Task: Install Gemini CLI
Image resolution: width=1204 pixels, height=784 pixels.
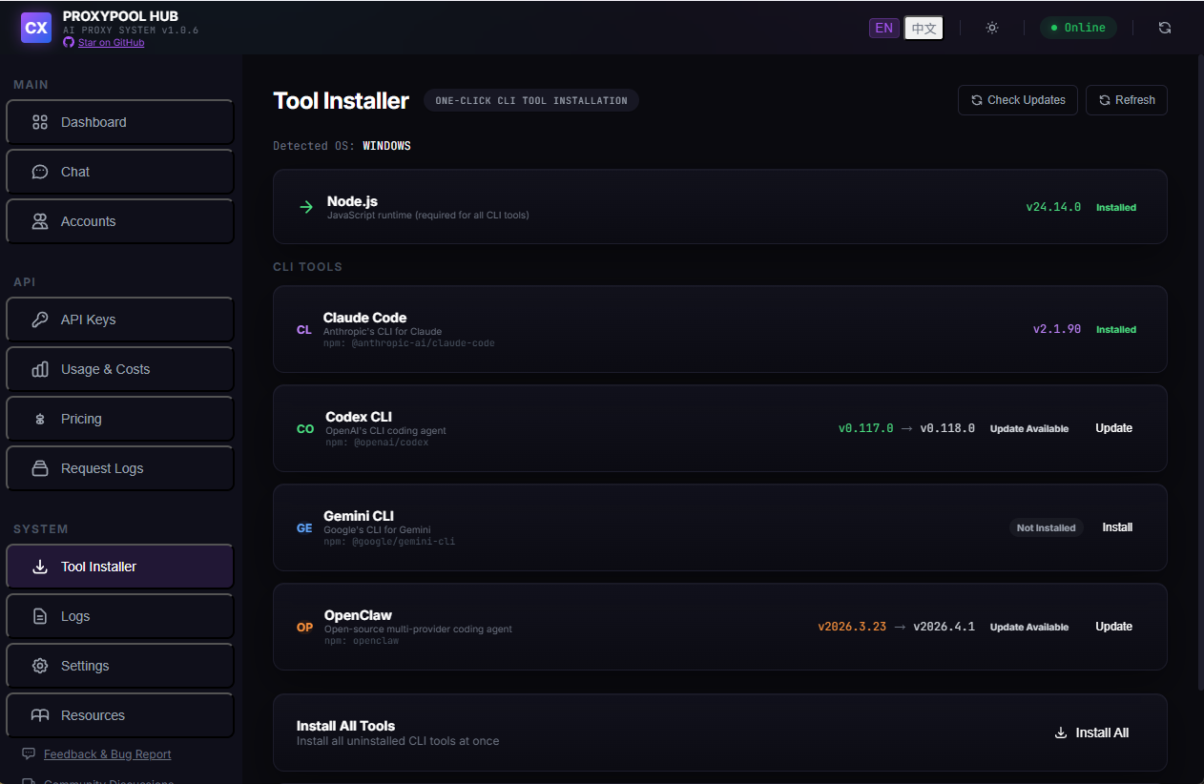Action: [x=1117, y=527]
